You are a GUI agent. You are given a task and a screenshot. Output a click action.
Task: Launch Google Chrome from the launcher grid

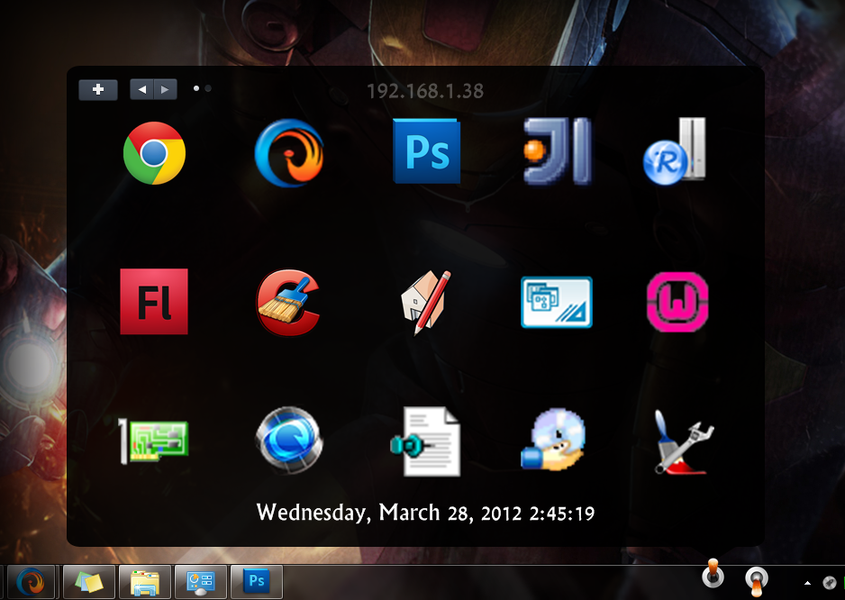[x=154, y=153]
